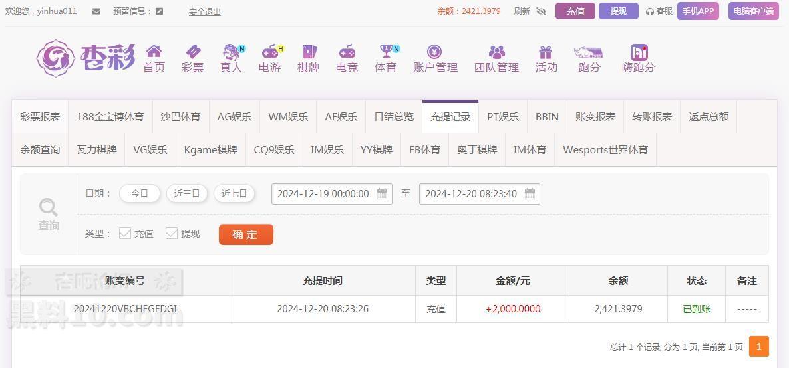
Task: Edit reserved info pencil icon
Action: pos(160,11)
